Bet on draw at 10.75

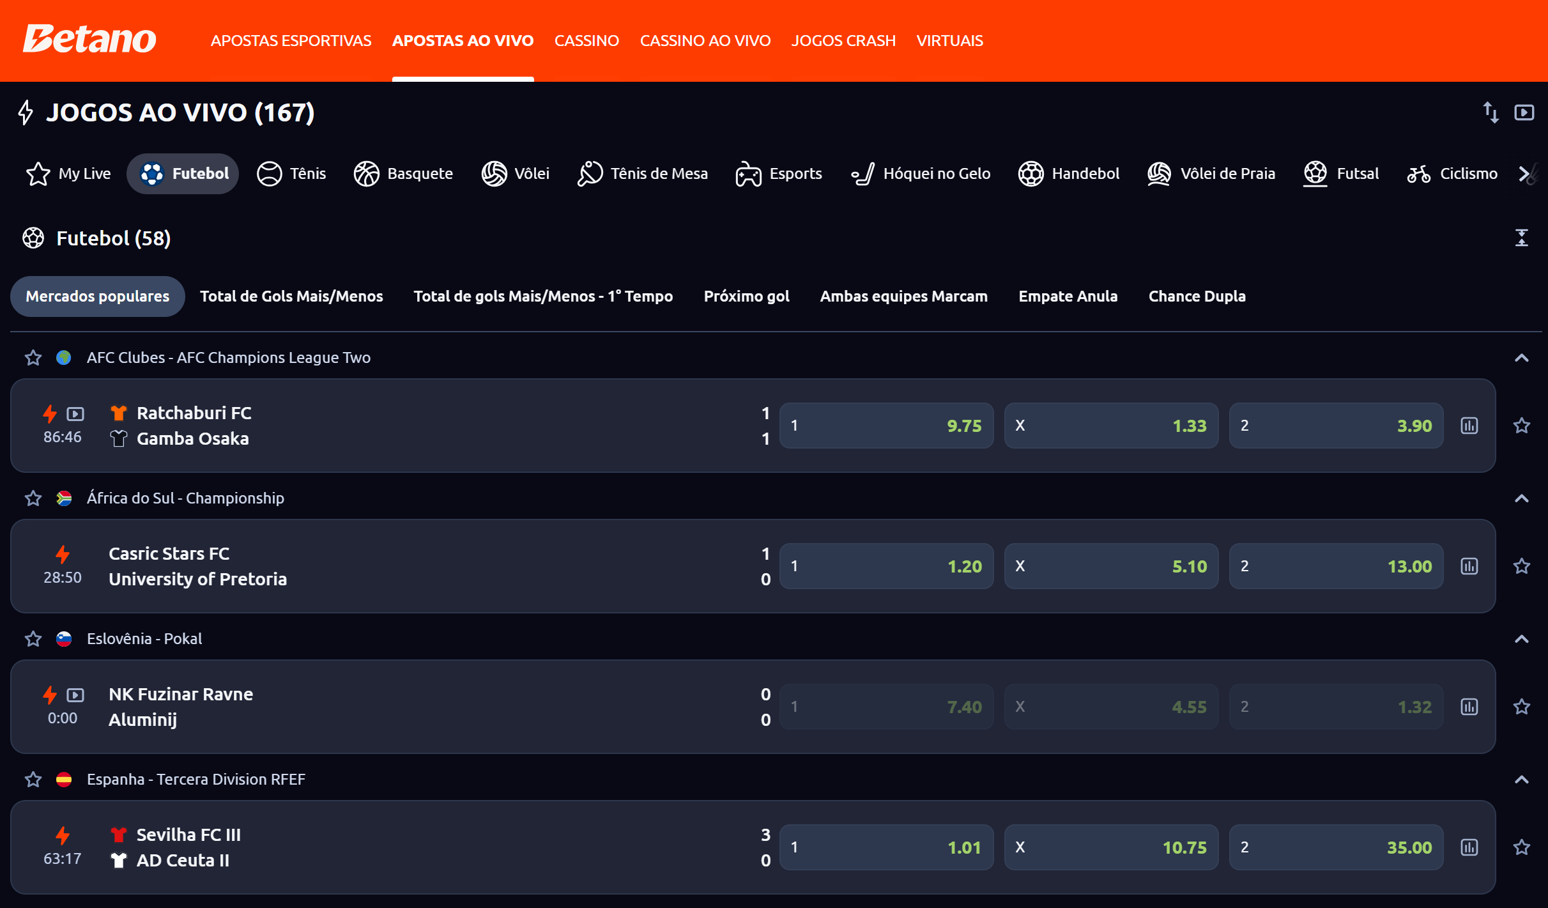pyautogui.click(x=1111, y=847)
